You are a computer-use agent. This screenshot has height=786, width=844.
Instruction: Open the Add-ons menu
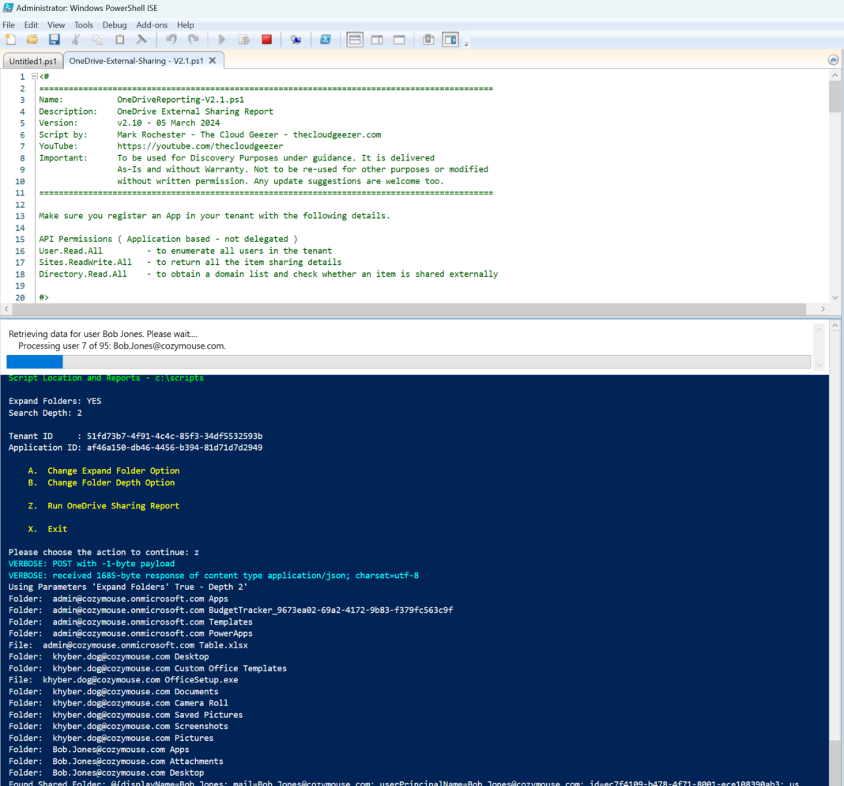click(152, 25)
